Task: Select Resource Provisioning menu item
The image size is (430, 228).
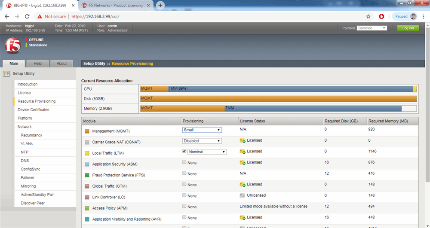Action: (x=45, y=101)
